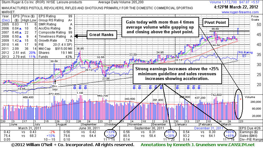Select the EPS Rating 99 row
Image resolution: width=263 pixels, height=148 pixels.
click(55, 16)
